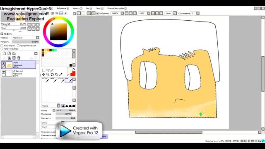Enable the Прикрепление слоя checkbox
The width and height of the screenshot is (265, 149).
click(18, 46)
